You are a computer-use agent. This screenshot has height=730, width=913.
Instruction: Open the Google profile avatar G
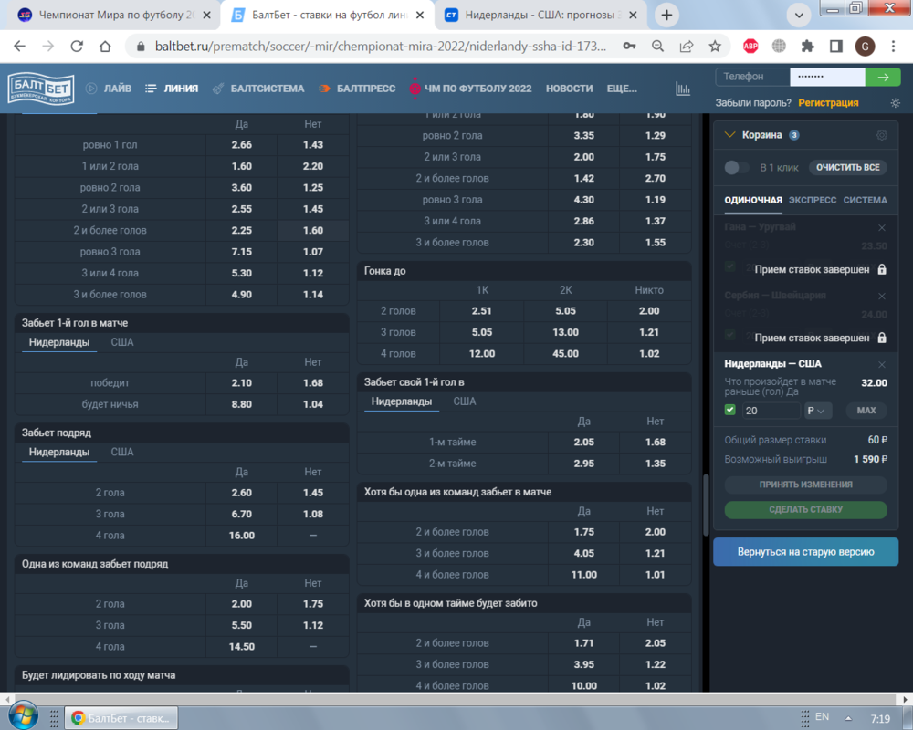pyautogui.click(x=865, y=47)
